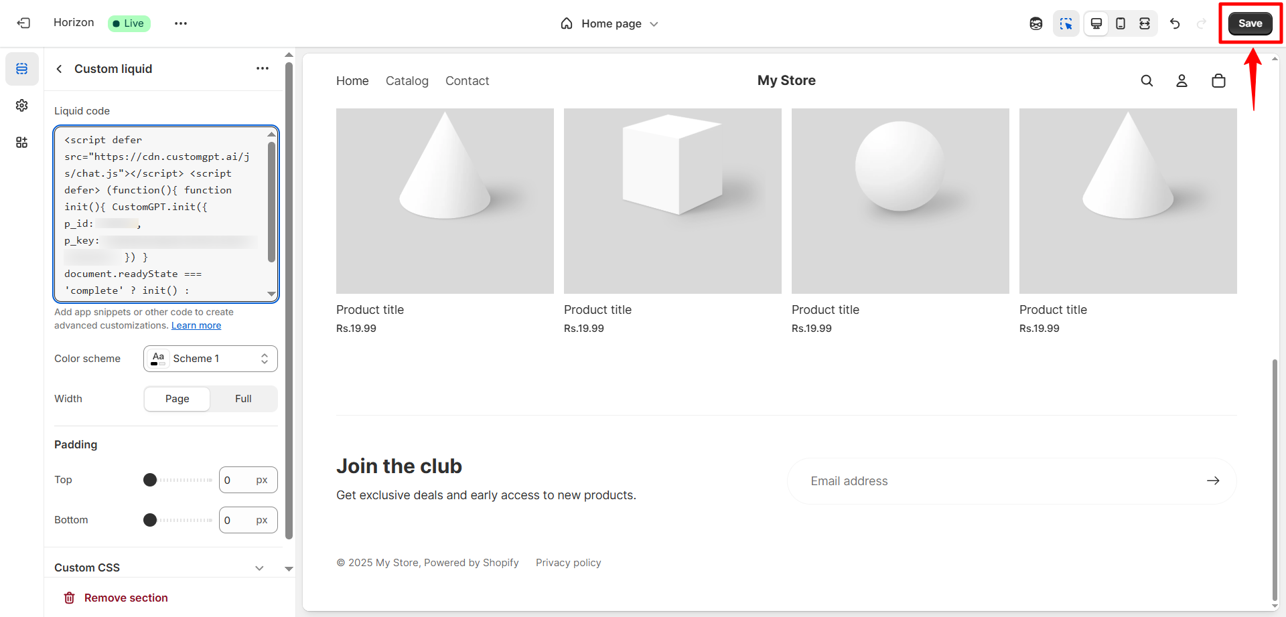The image size is (1286, 617).
Task: Undo the last change
Action: (1175, 23)
